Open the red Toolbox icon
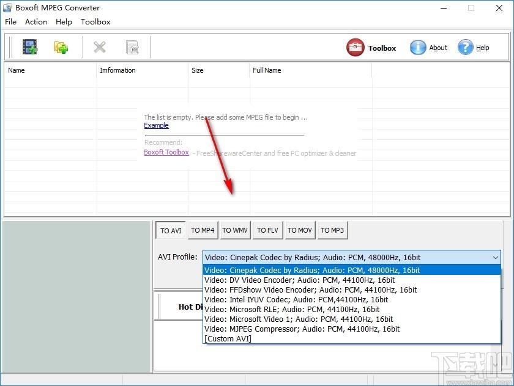Viewport: 514px width, 386px height. click(355, 48)
